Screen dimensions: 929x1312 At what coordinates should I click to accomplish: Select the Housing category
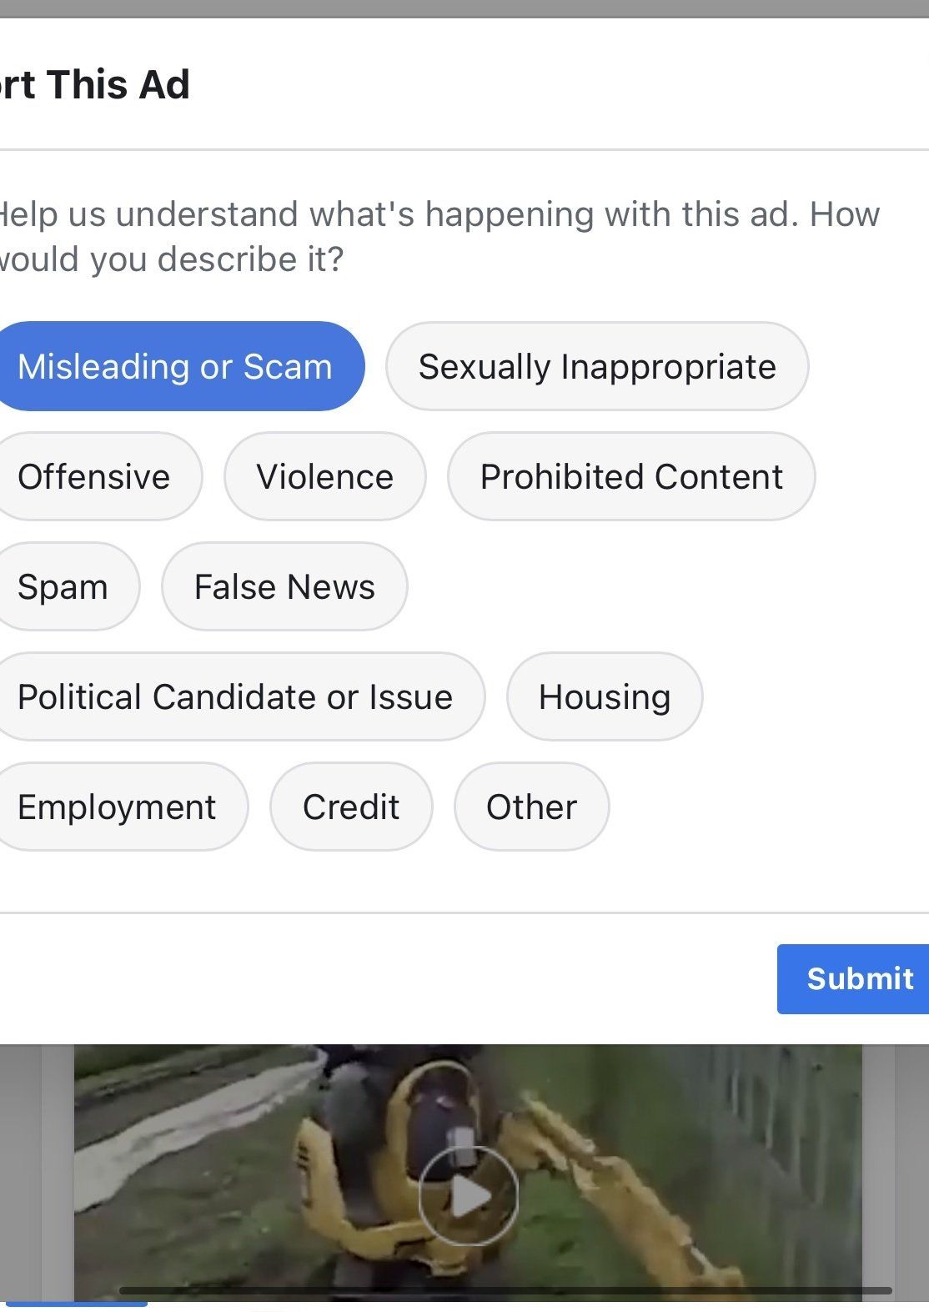pos(605,697)
